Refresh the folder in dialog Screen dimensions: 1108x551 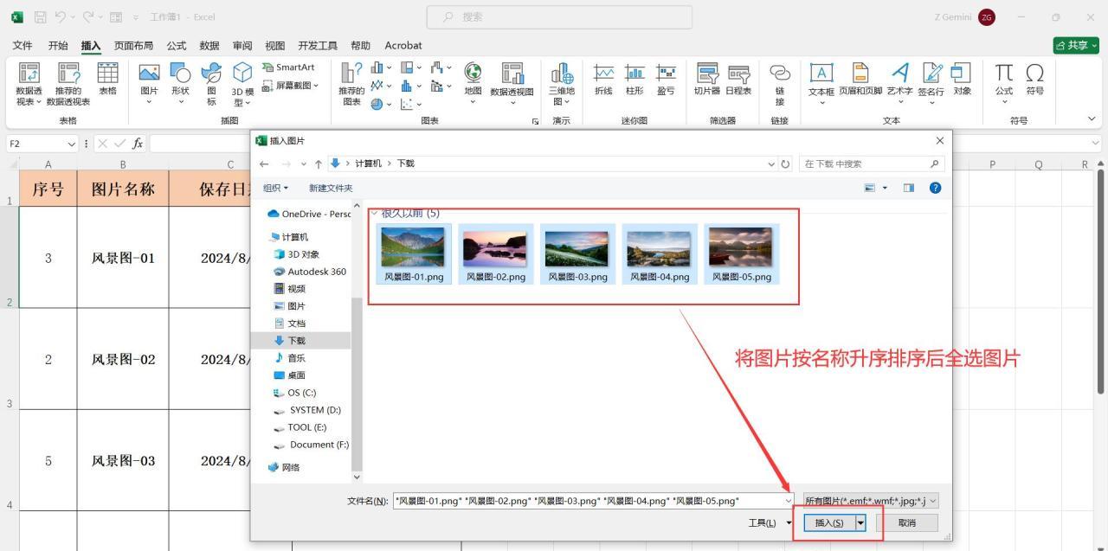(786, 163)
